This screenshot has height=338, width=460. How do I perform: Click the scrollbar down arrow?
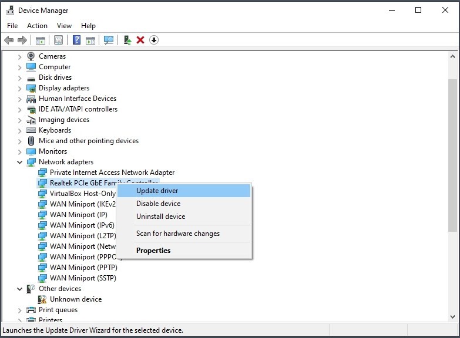[x=452, y=317]
